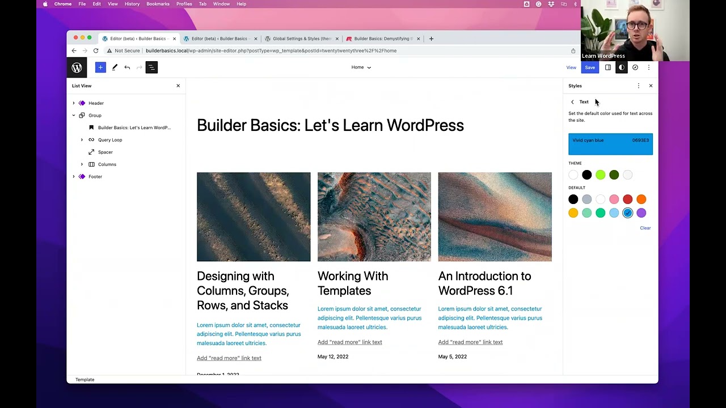Click the View link in the toolbar
This screenshot has height=408, width=726.
point(571,67)
